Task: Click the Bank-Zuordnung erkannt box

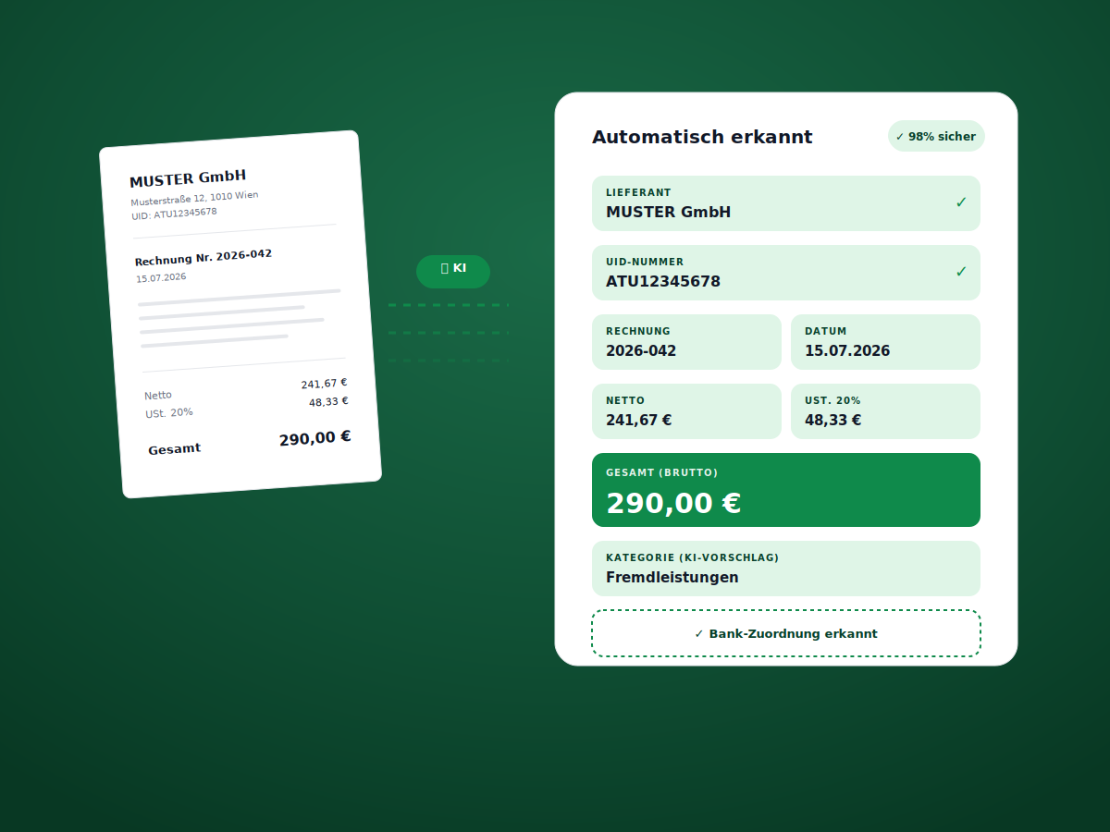Action: coord(786,633)
